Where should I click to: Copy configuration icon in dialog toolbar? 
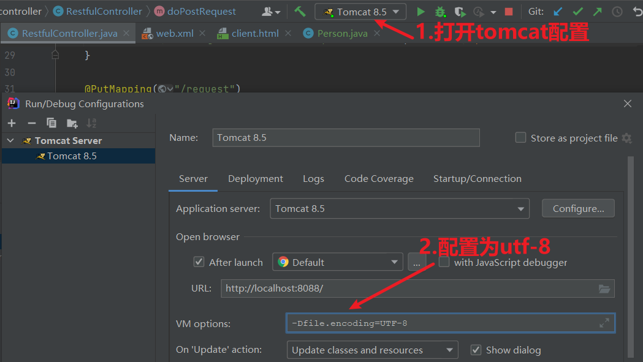tap(51, 123)
